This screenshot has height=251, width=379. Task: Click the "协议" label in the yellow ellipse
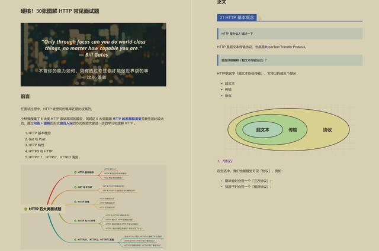(x=327, y=130)
